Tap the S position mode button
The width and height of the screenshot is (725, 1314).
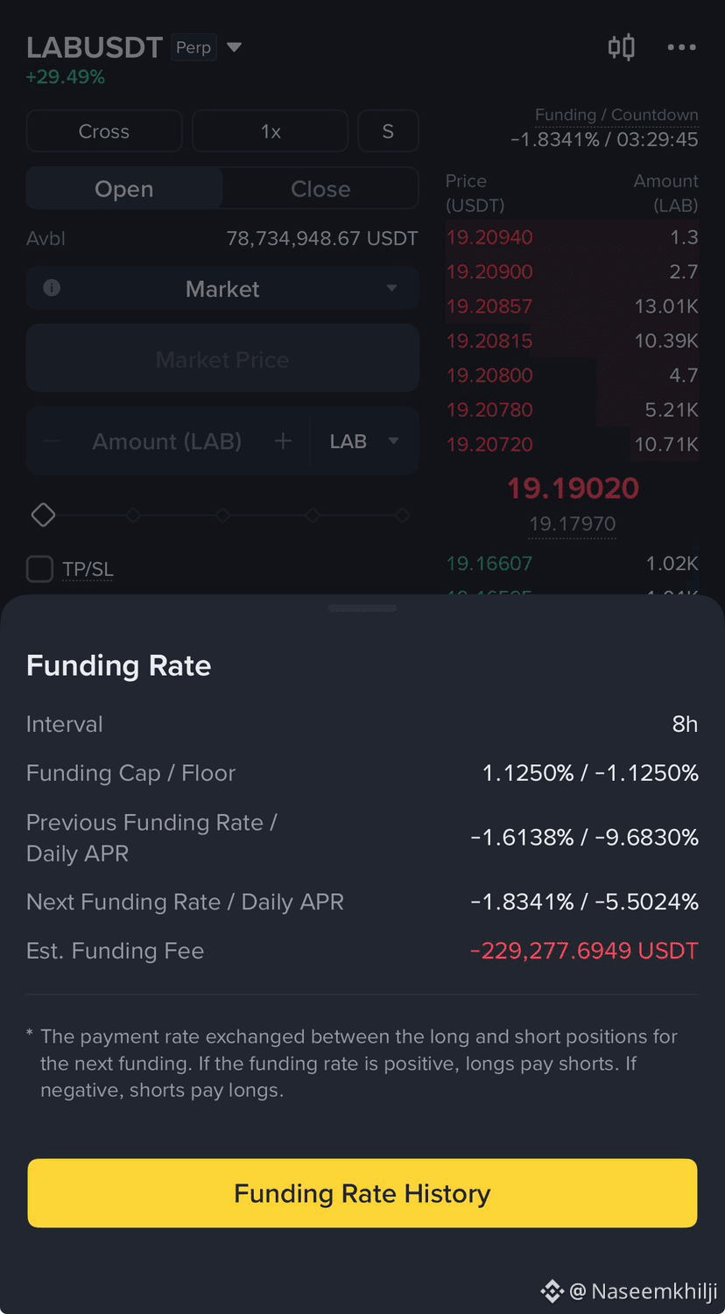[388, 131]
